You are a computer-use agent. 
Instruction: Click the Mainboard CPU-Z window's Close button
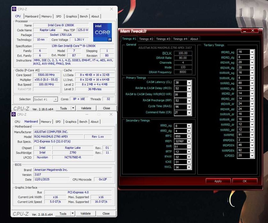(106, 214)
